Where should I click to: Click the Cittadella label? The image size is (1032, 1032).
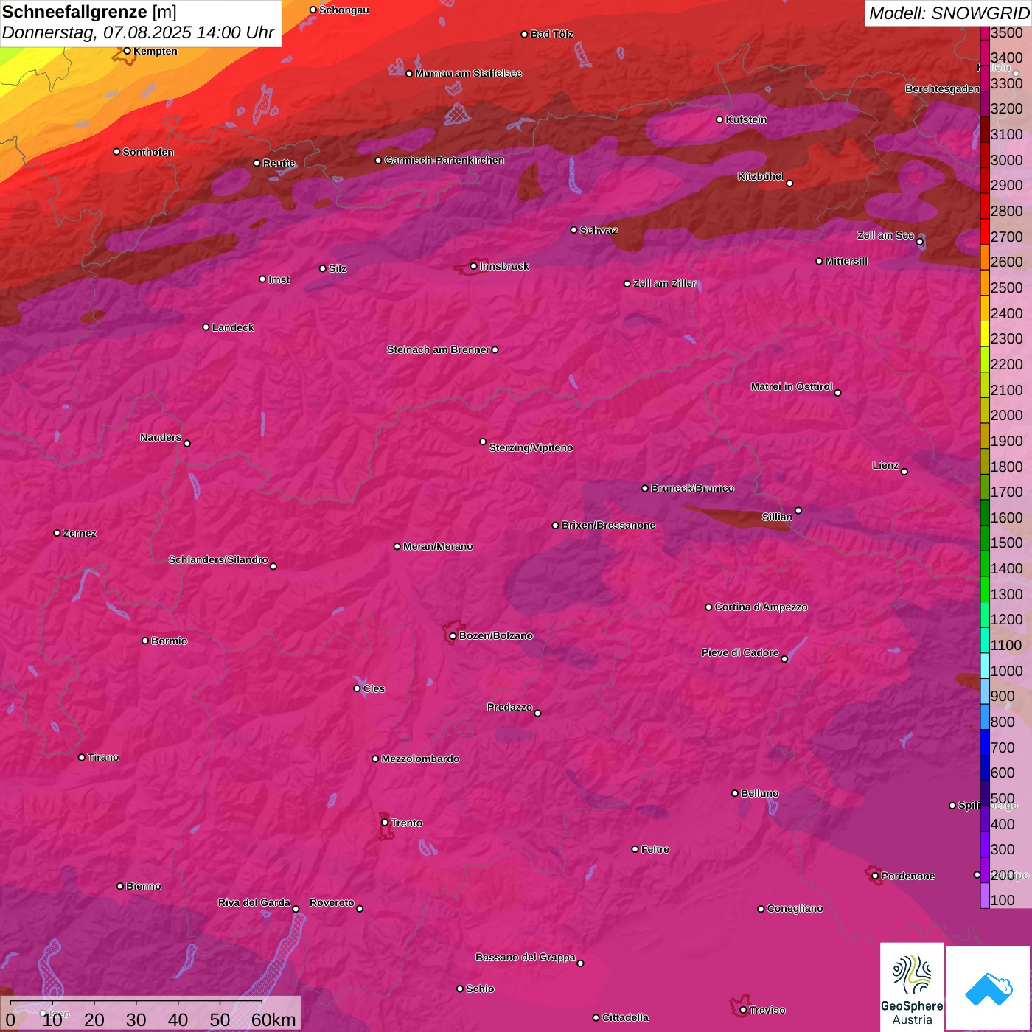[625, 1017]
